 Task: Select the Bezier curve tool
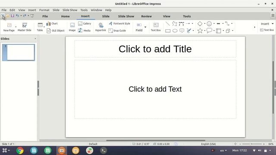[181, 24]
